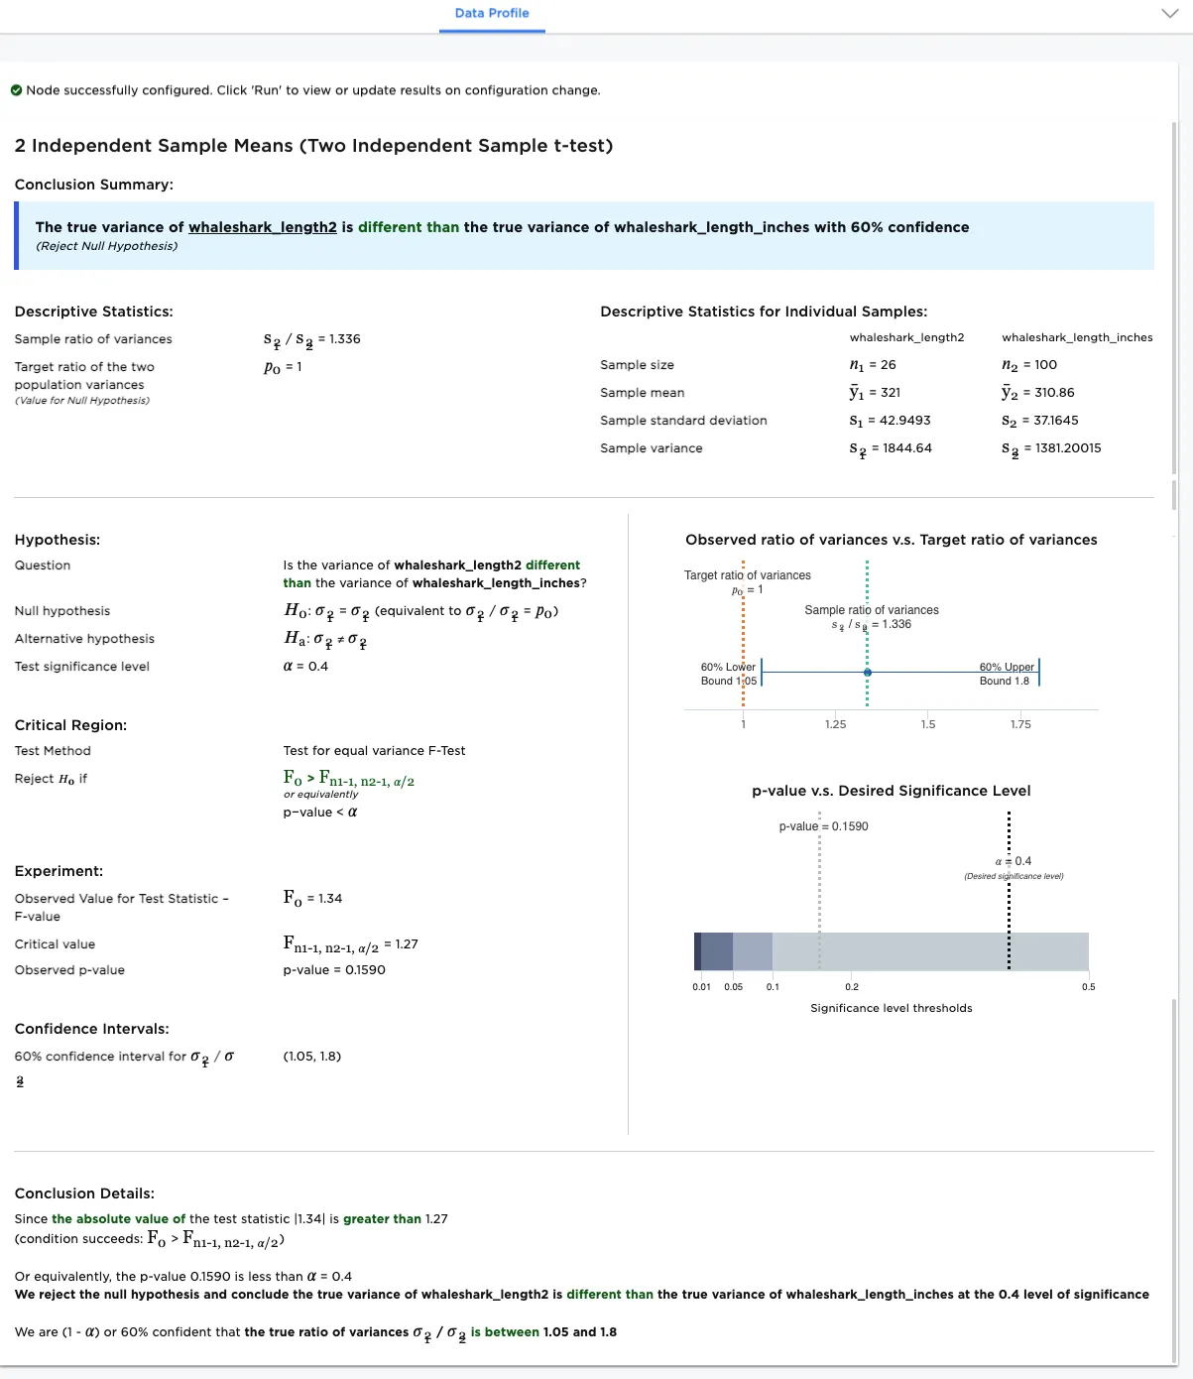
Task: Select the darkest 0.01 significance bar segment
Action: [x=698, y=951]
